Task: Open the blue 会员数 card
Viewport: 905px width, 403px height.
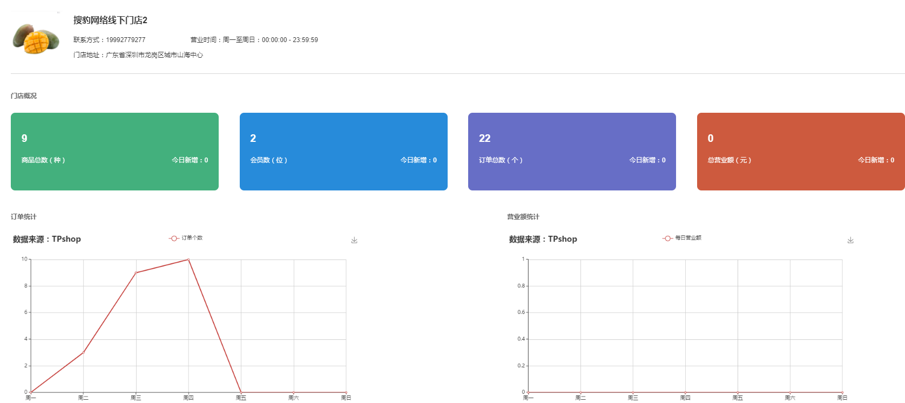Action: (x=343, y=152)
